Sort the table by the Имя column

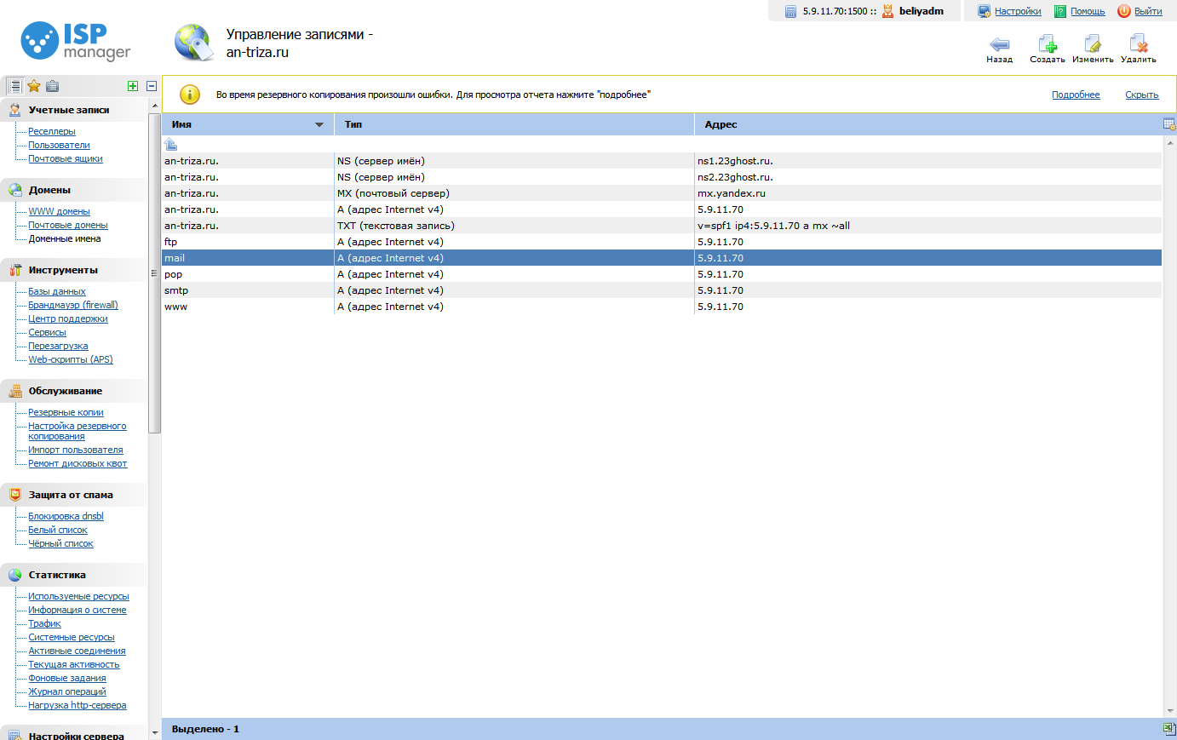pyautogui.click(x=248, y=124)
